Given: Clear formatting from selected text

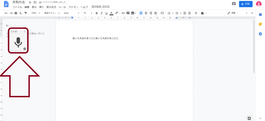Looking at the screenshot, I should 196,13.
